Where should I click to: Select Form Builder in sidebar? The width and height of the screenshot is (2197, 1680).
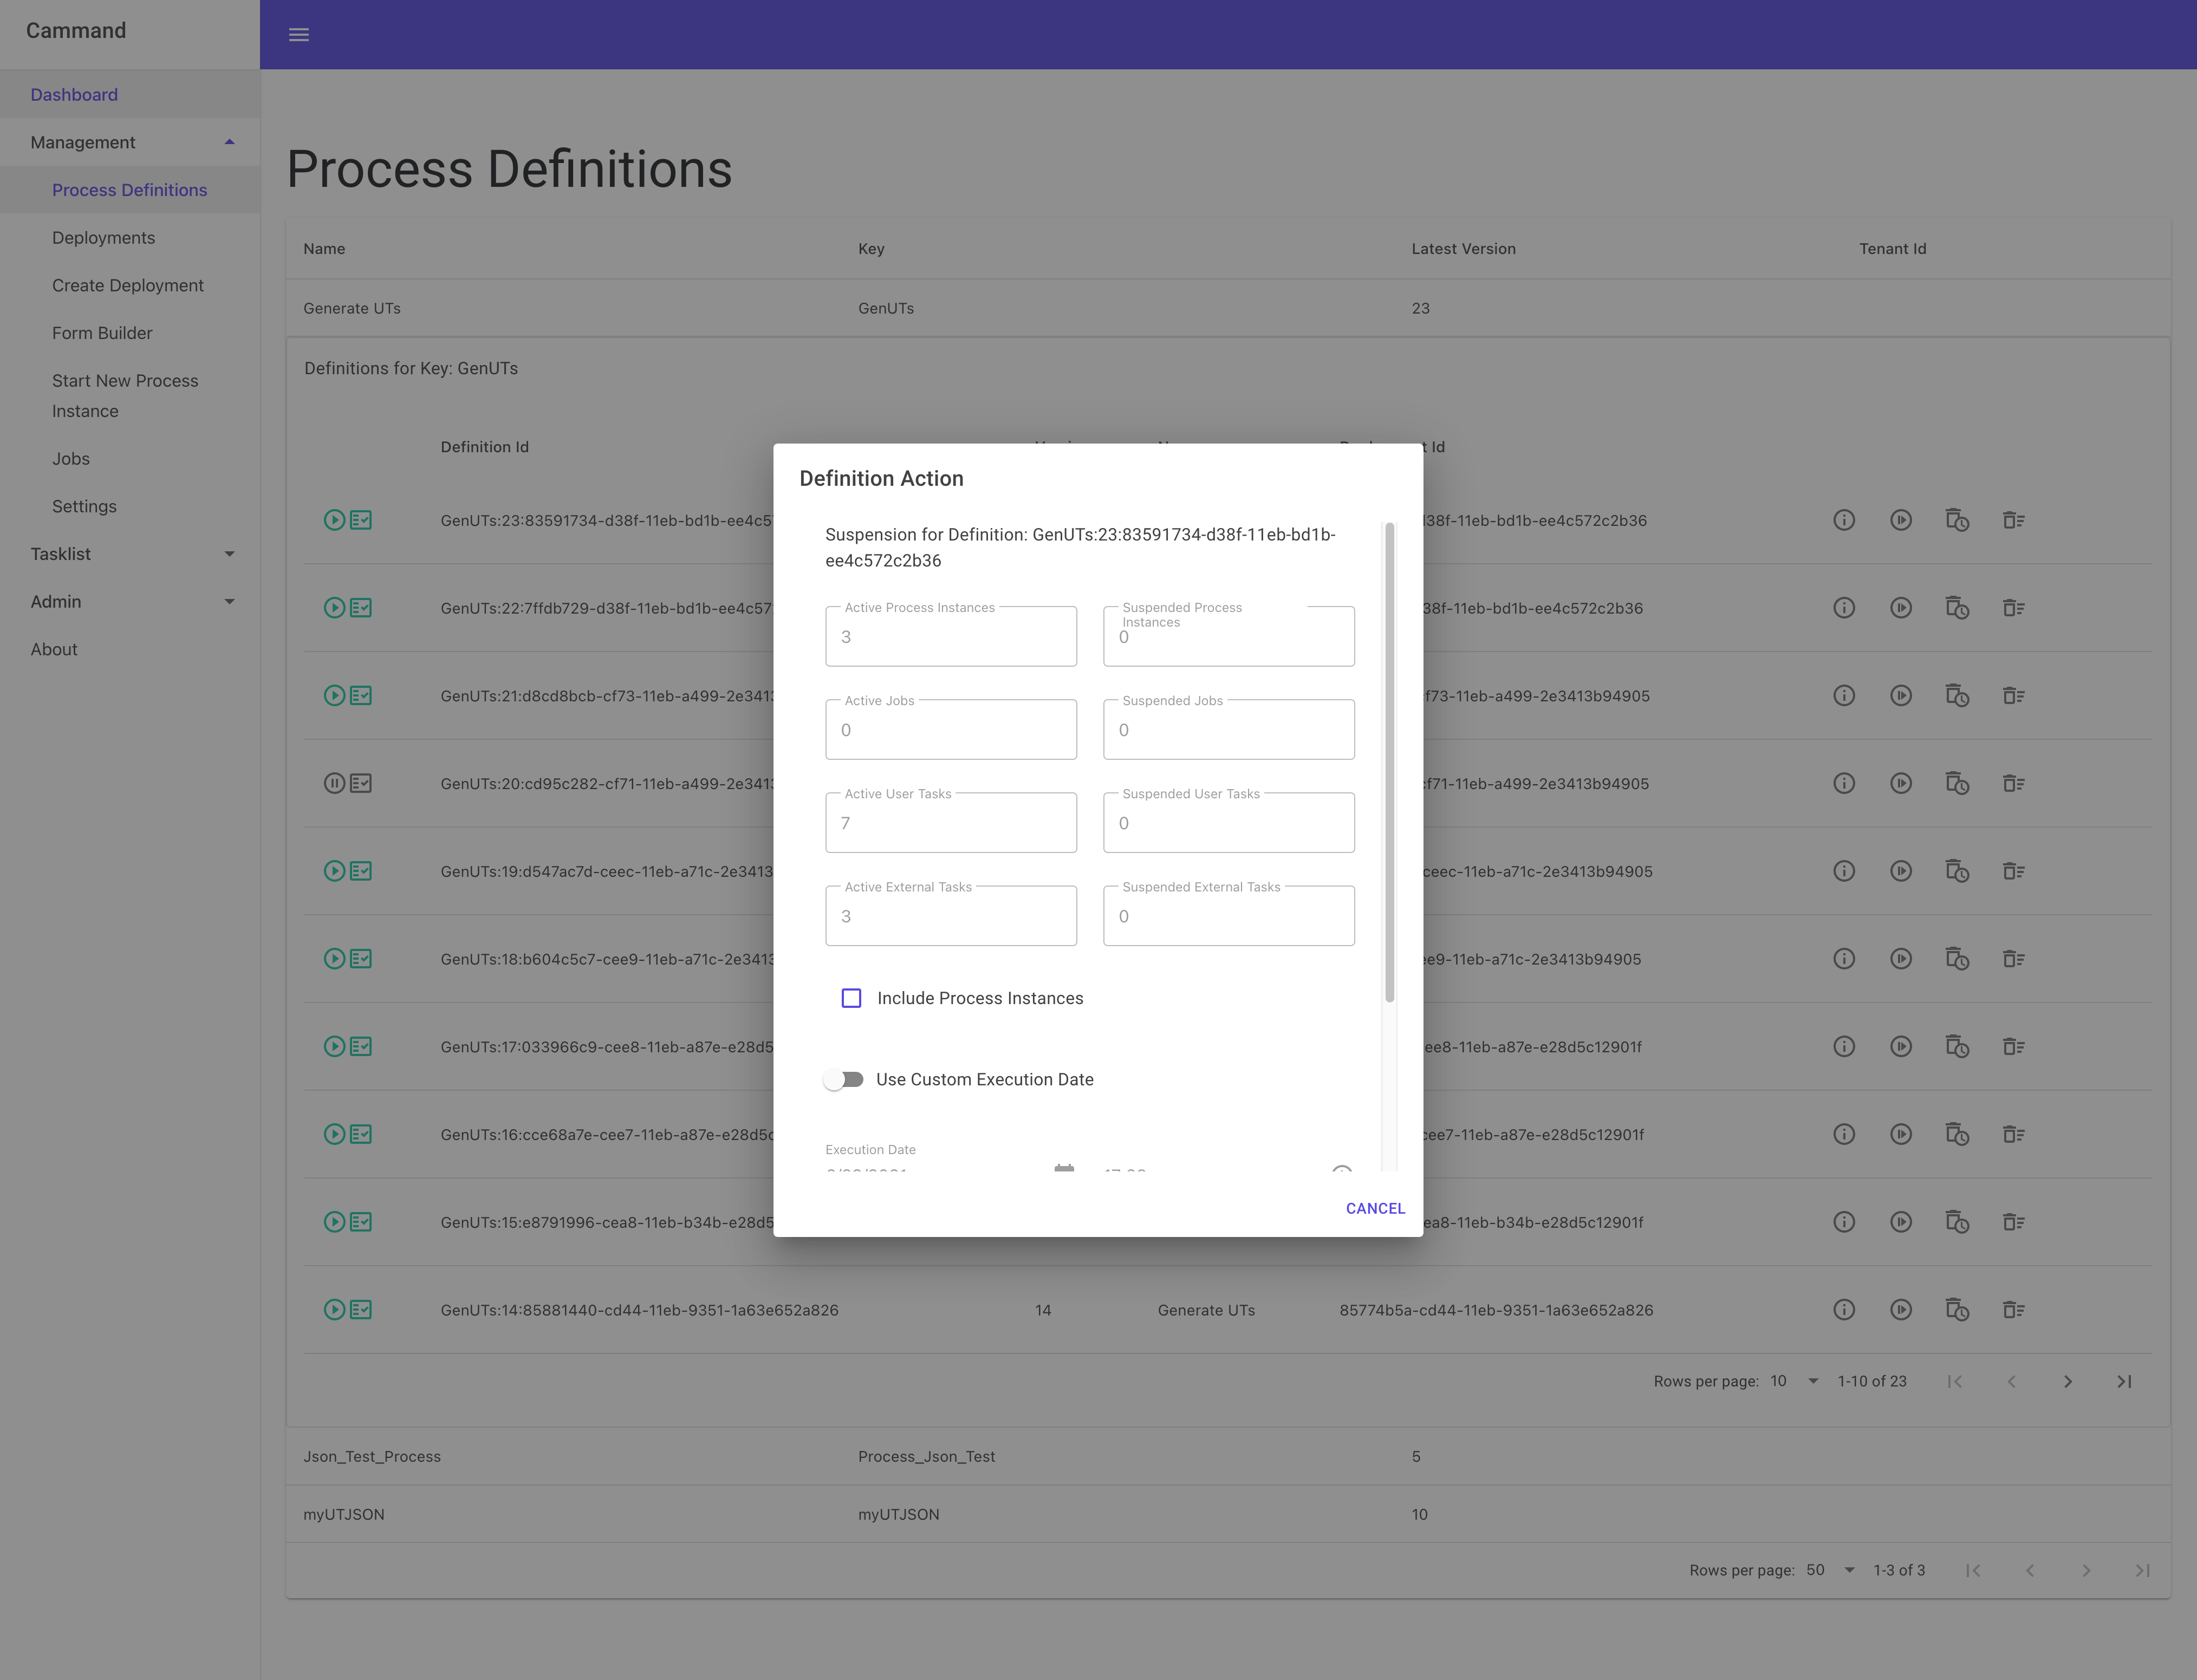coord(102,333)
